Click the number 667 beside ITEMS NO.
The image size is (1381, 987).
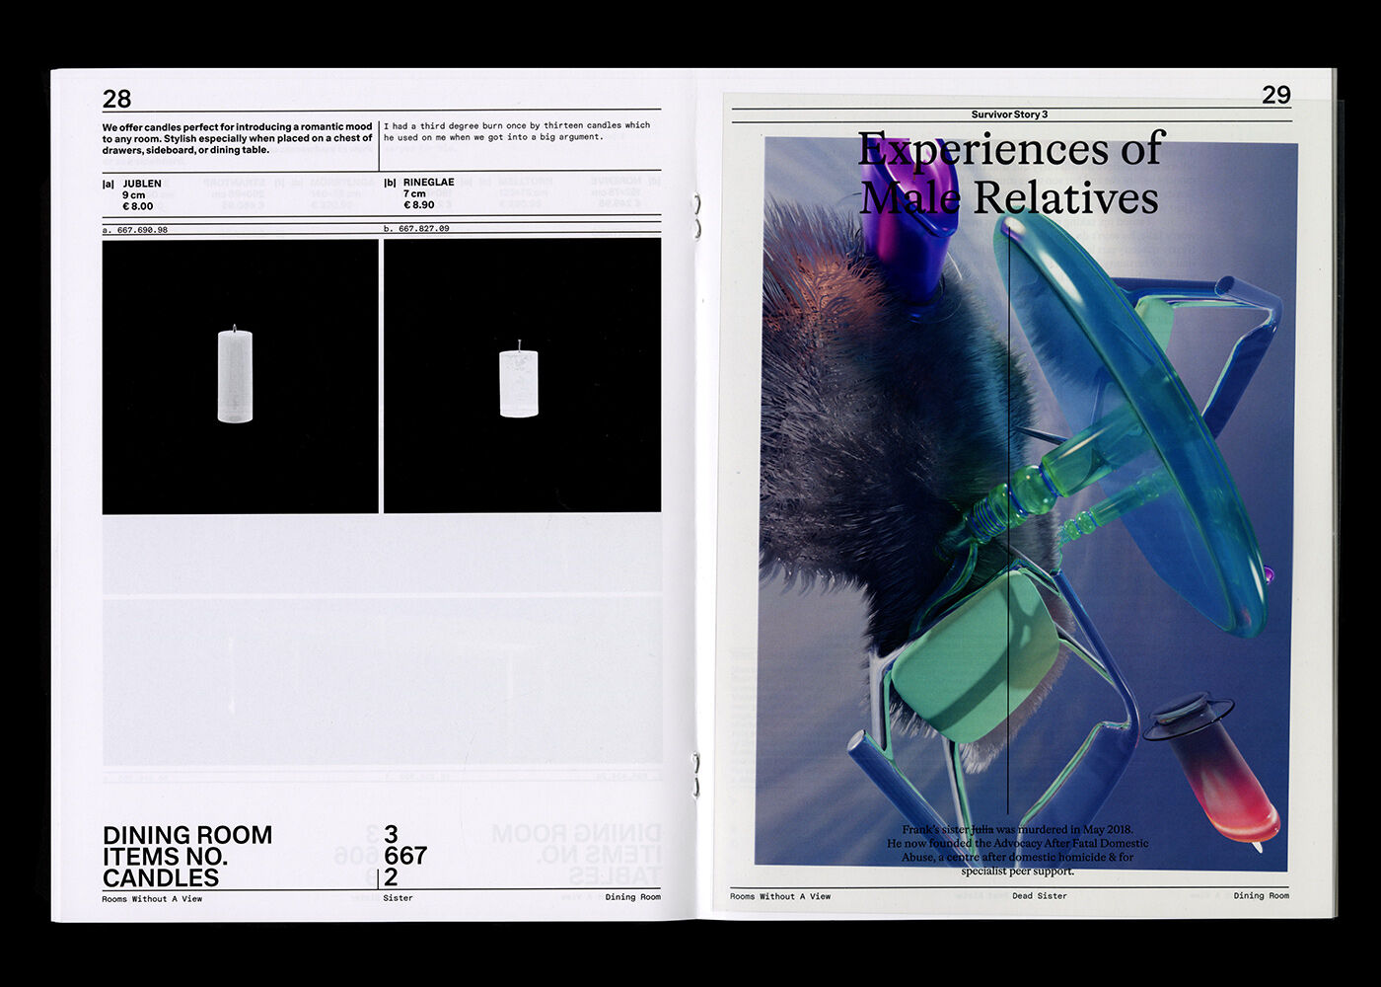[x=405, y=856]
